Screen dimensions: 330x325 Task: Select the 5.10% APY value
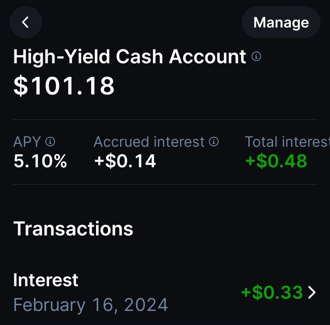coord(40,161)
